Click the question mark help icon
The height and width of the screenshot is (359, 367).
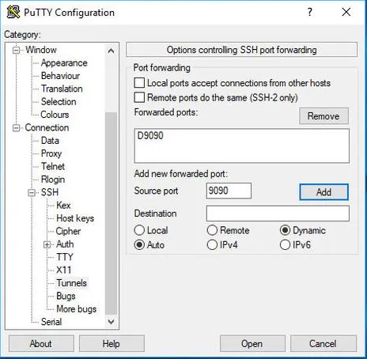click(310, 12)
